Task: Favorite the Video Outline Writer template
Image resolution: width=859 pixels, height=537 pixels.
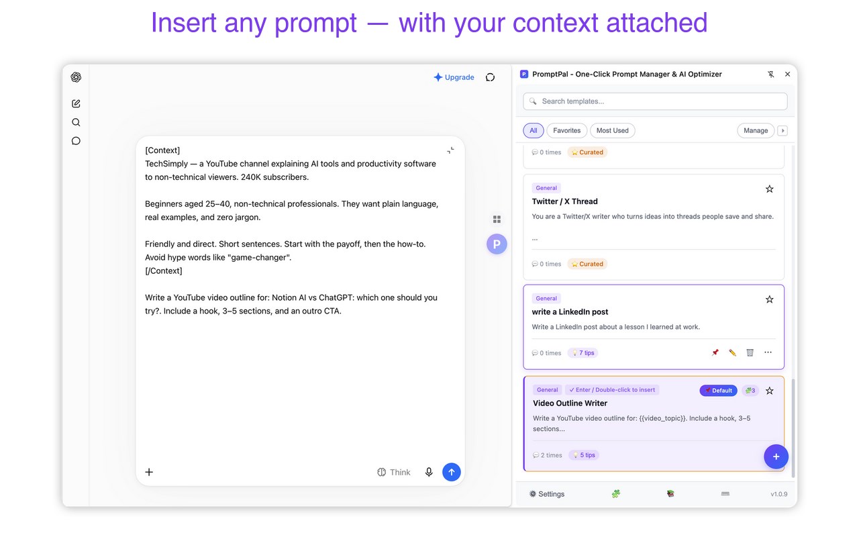Action: (770, 391)
